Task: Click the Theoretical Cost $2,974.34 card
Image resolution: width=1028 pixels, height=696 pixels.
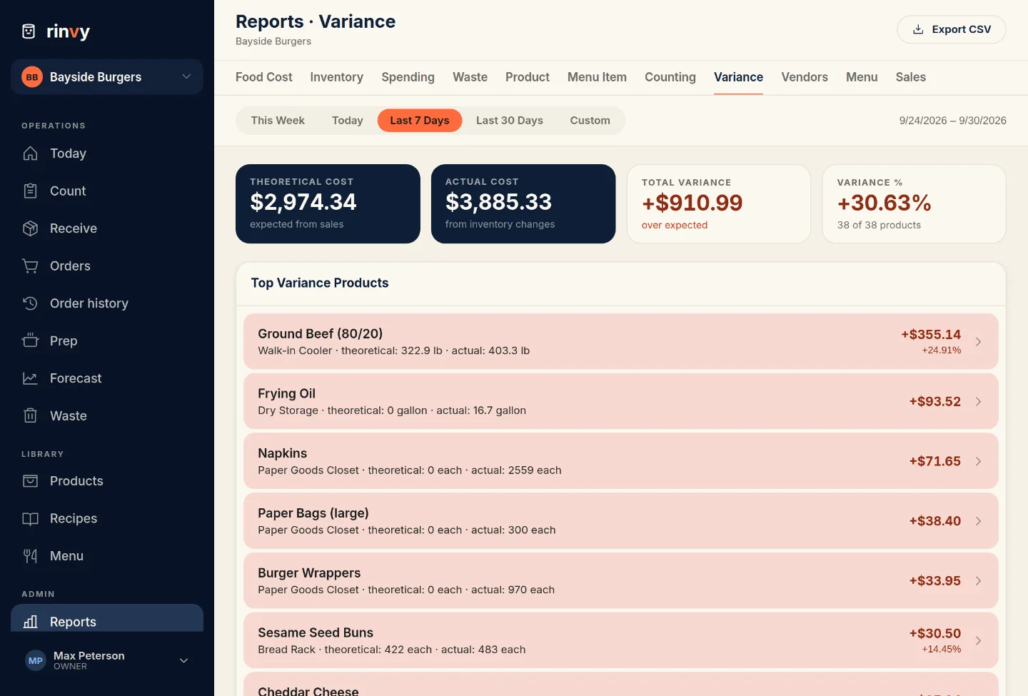Action: [x=328, y=203]
